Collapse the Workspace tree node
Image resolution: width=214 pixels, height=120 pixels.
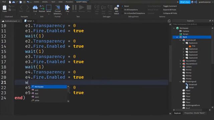[174, 28]
